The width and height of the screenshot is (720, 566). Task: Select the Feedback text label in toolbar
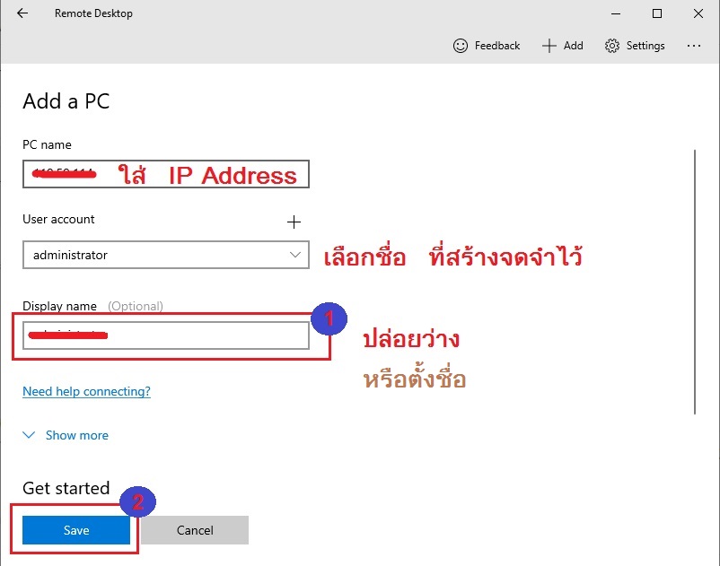click(x=497, y=46)
